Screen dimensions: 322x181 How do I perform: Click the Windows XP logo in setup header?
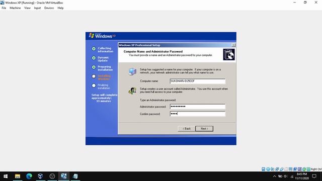(102, 36)
